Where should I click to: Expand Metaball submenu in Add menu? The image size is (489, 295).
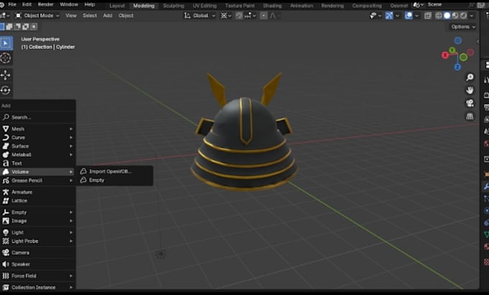pos(37,154)
